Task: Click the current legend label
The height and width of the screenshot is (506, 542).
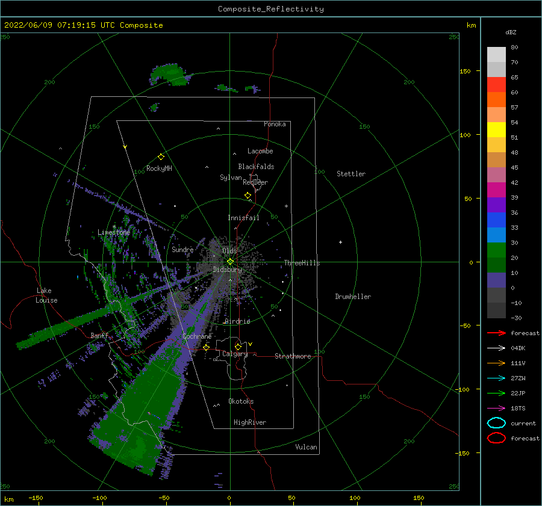Action: 523,424
